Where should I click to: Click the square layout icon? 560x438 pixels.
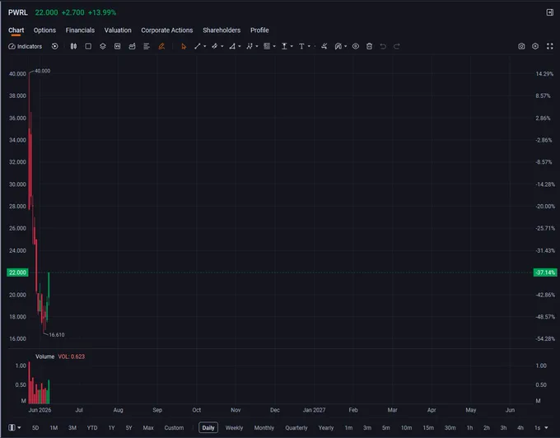point(88,46)
